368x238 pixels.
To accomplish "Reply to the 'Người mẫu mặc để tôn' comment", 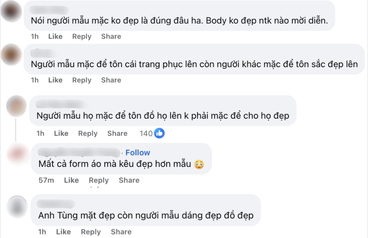I will click(81, 80).
